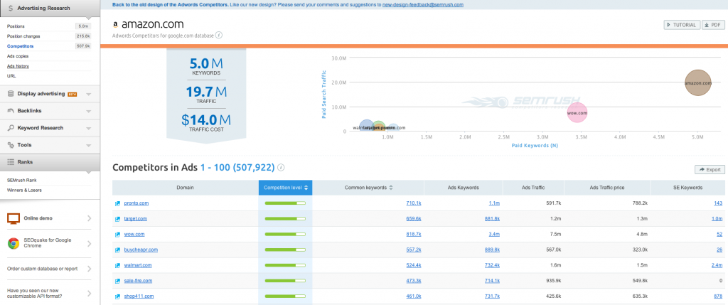Click the Advertising Research dollar icon
The image size is (728, 305).
(x=10, y=8)
